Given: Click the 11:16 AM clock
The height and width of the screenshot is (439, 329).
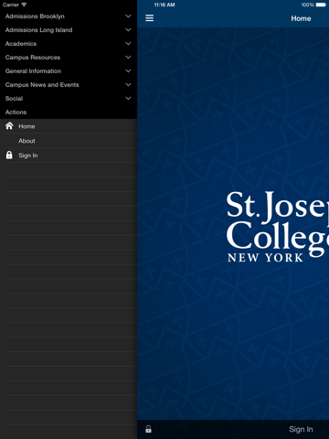Looking at the screenshot, I should point(164,5).
